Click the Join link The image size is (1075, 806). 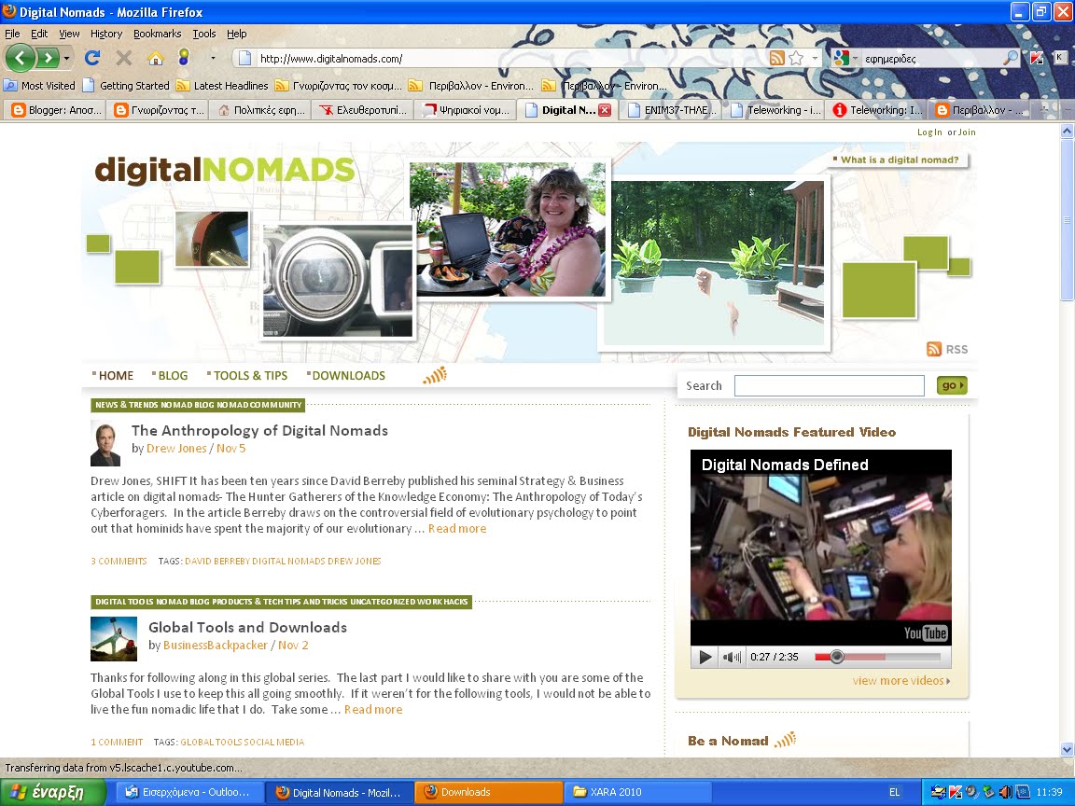(x=967, y=132)
